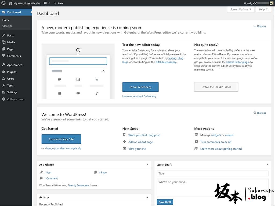275x206 pixels.
Task: Open the Screen Options dropdown
Action: 241,9
